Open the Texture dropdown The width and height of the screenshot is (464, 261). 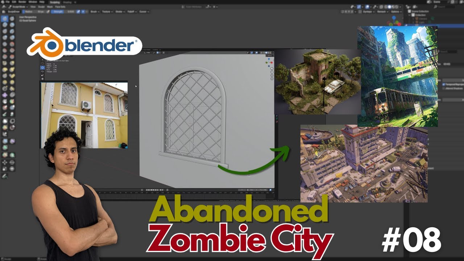click(107, 12)
